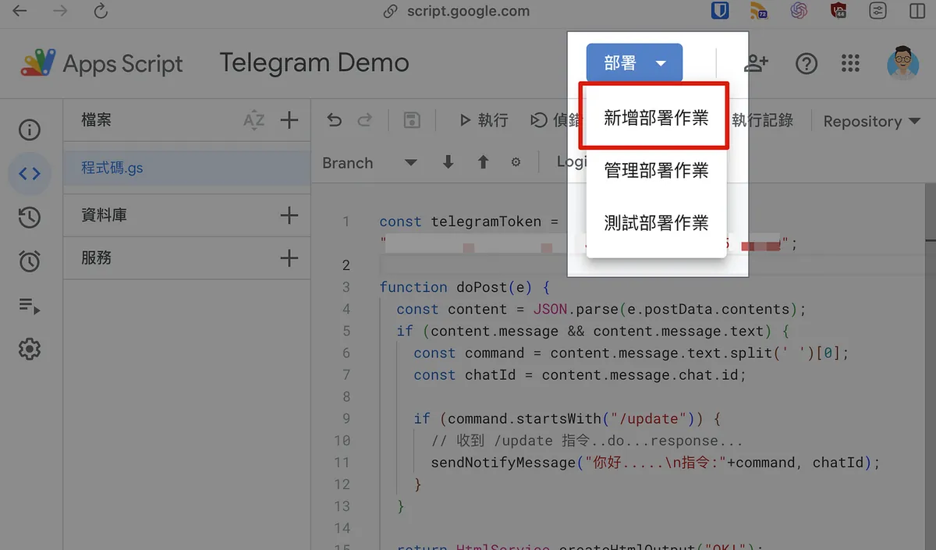Open the Editor code icon in sidebar
This screenshot has height=550, width=936.
coord(30,173)
